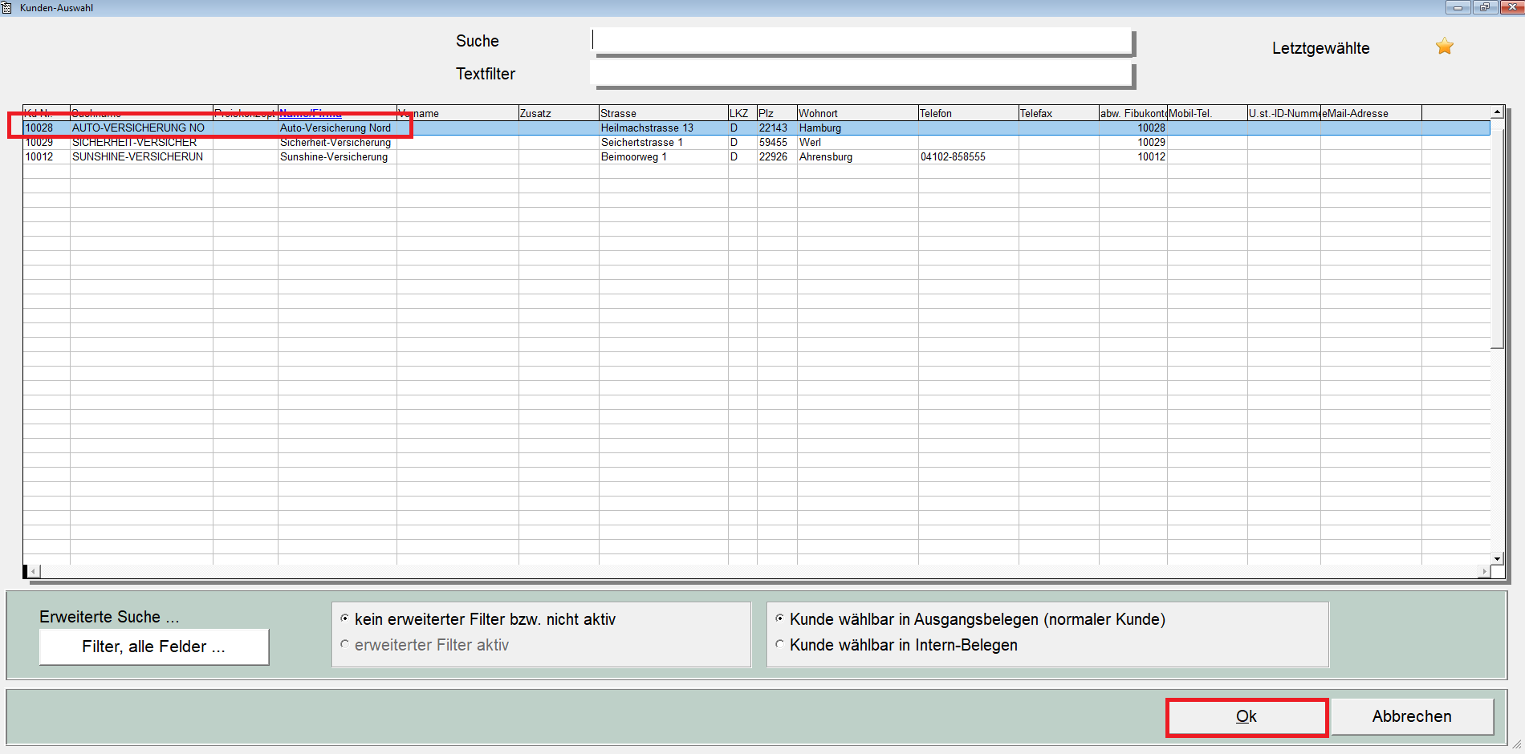This screenshot has width=1525, height=754.
Task: Open 'Filter, alle Felder ...' dialog
Action: tap(154, 647)
